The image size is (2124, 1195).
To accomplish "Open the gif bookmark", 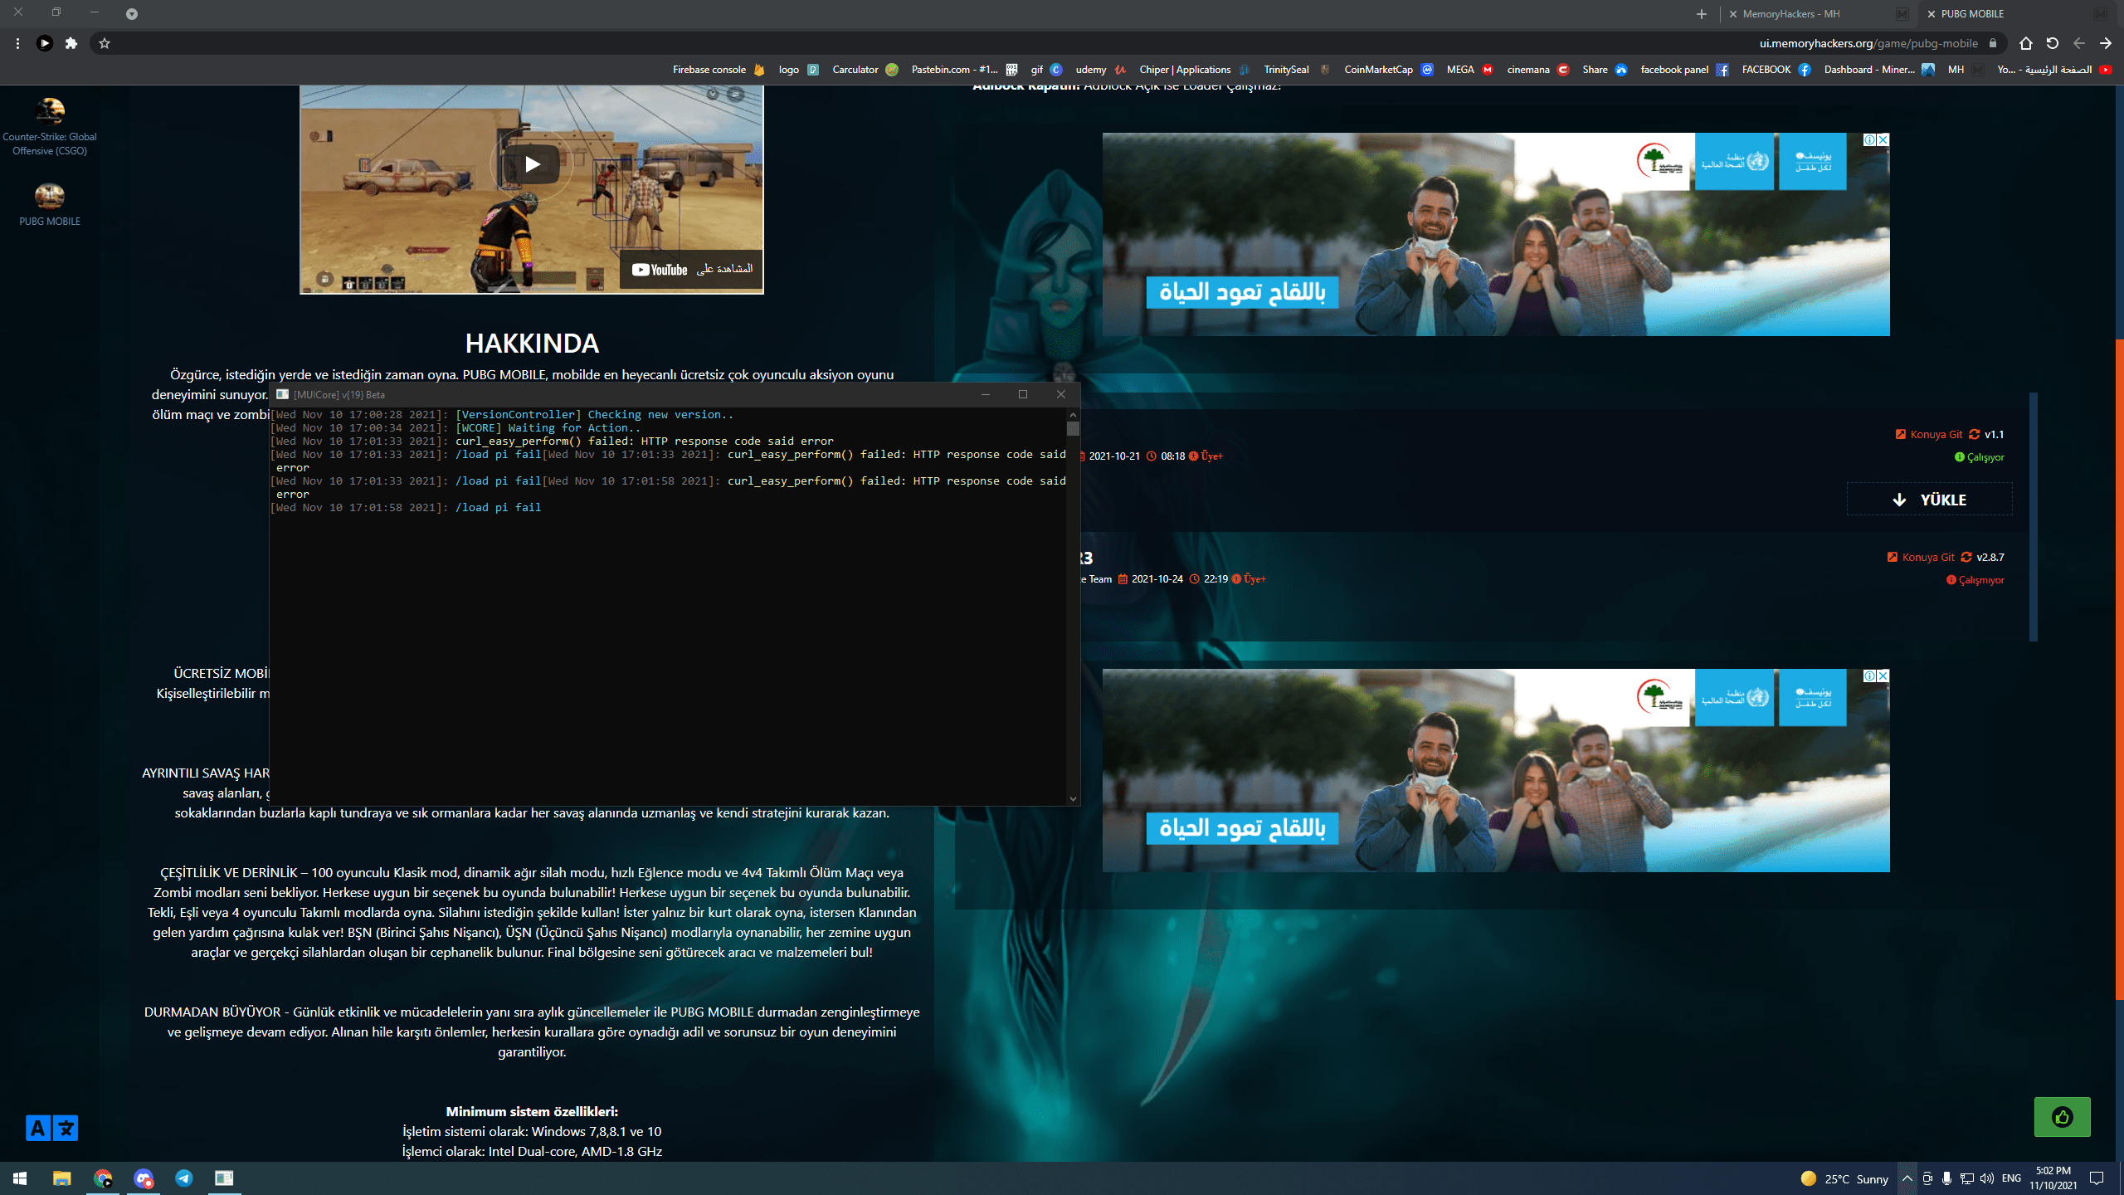I will tap(1046, 70).
